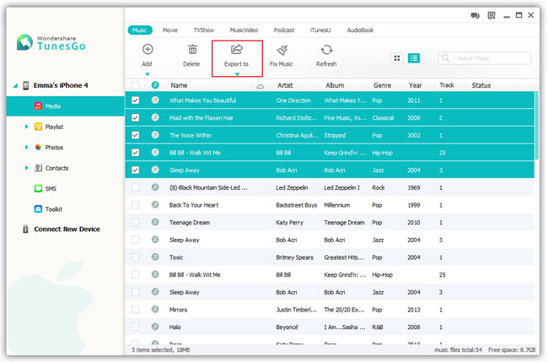Open the Podcast tab
Screen dimensions: 548x362
(284, 30)
